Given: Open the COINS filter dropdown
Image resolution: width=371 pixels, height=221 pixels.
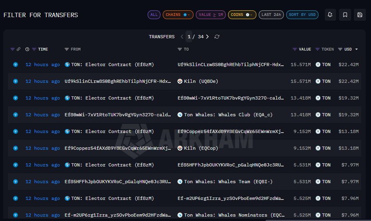Looking at the screenshot, I should (242, 15).
